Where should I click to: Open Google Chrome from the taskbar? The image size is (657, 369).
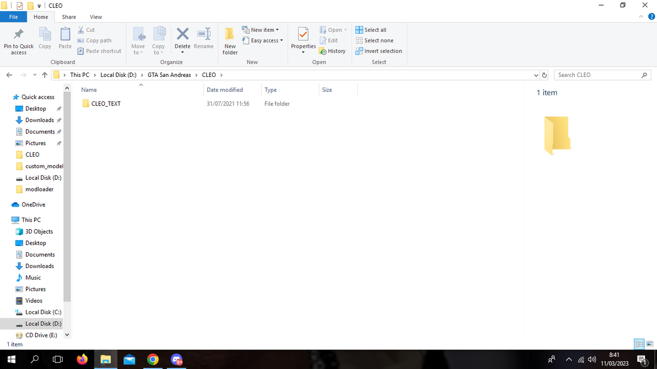point(153,359)
